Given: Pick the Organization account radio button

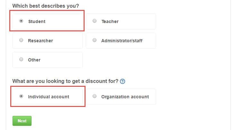Looking at the screenshot, I should click(x=95, y=96).
